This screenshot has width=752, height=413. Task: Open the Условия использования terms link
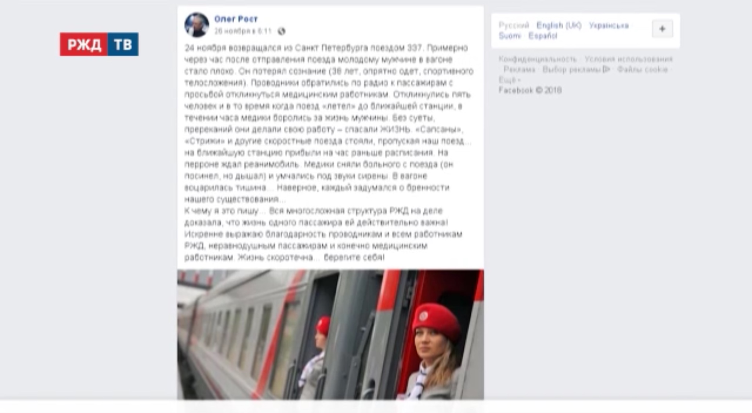coord(628,59)
